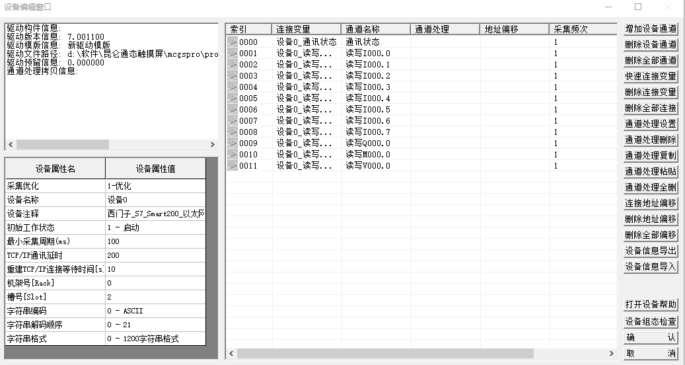Click the 采集频次 column header
The image size is (685, 365).
pyautogui.click(x=583, y=29)
